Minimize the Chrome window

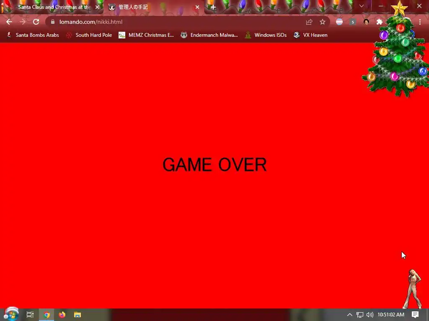381,6
